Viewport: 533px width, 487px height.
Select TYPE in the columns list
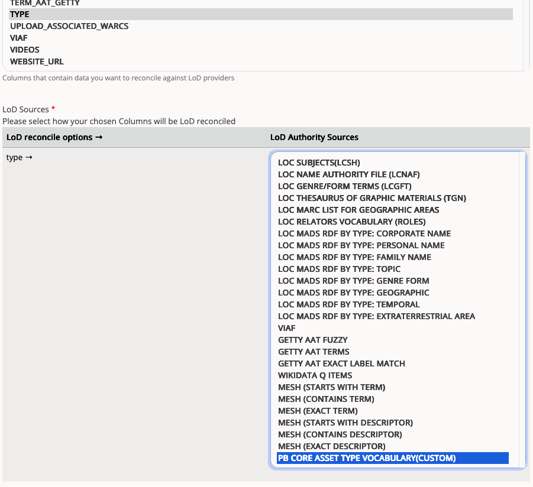[x=20, y=14]
